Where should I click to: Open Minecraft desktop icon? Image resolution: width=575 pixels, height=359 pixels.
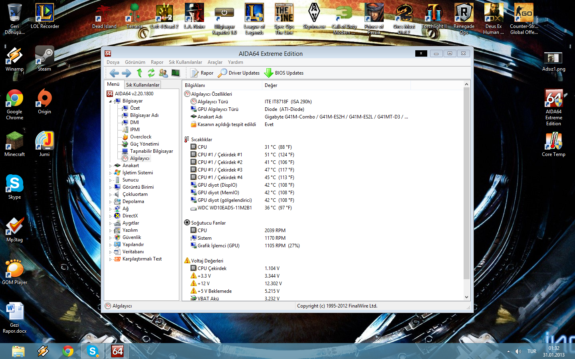[14, 144]
